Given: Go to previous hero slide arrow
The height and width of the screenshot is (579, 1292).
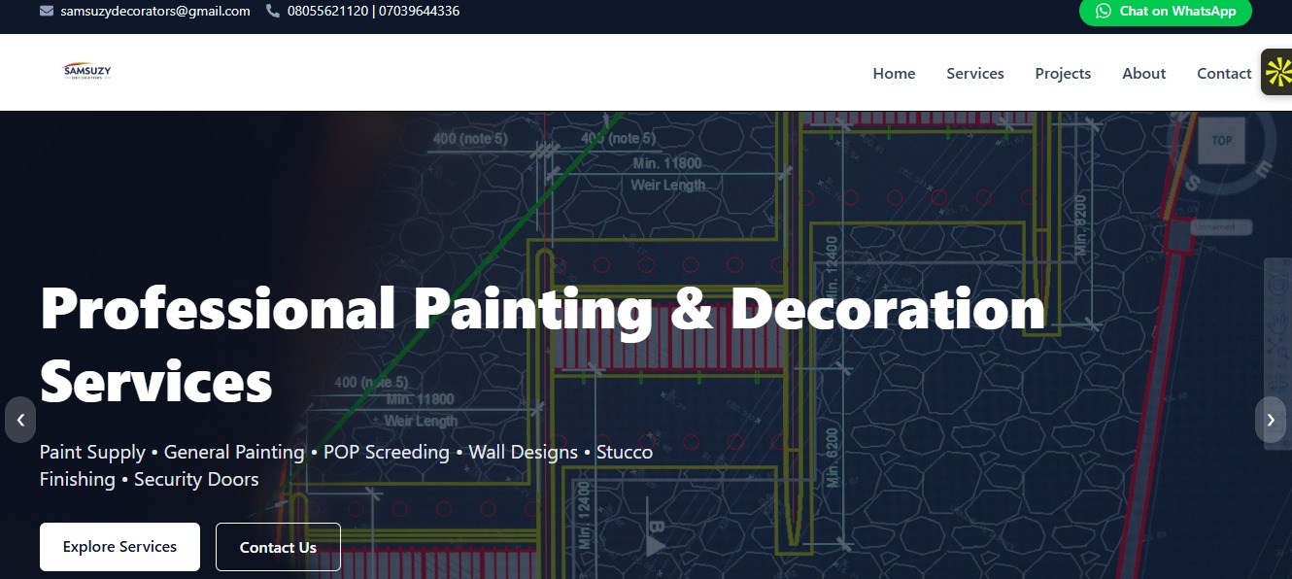Looking at the screenshot, I should 20,420.
